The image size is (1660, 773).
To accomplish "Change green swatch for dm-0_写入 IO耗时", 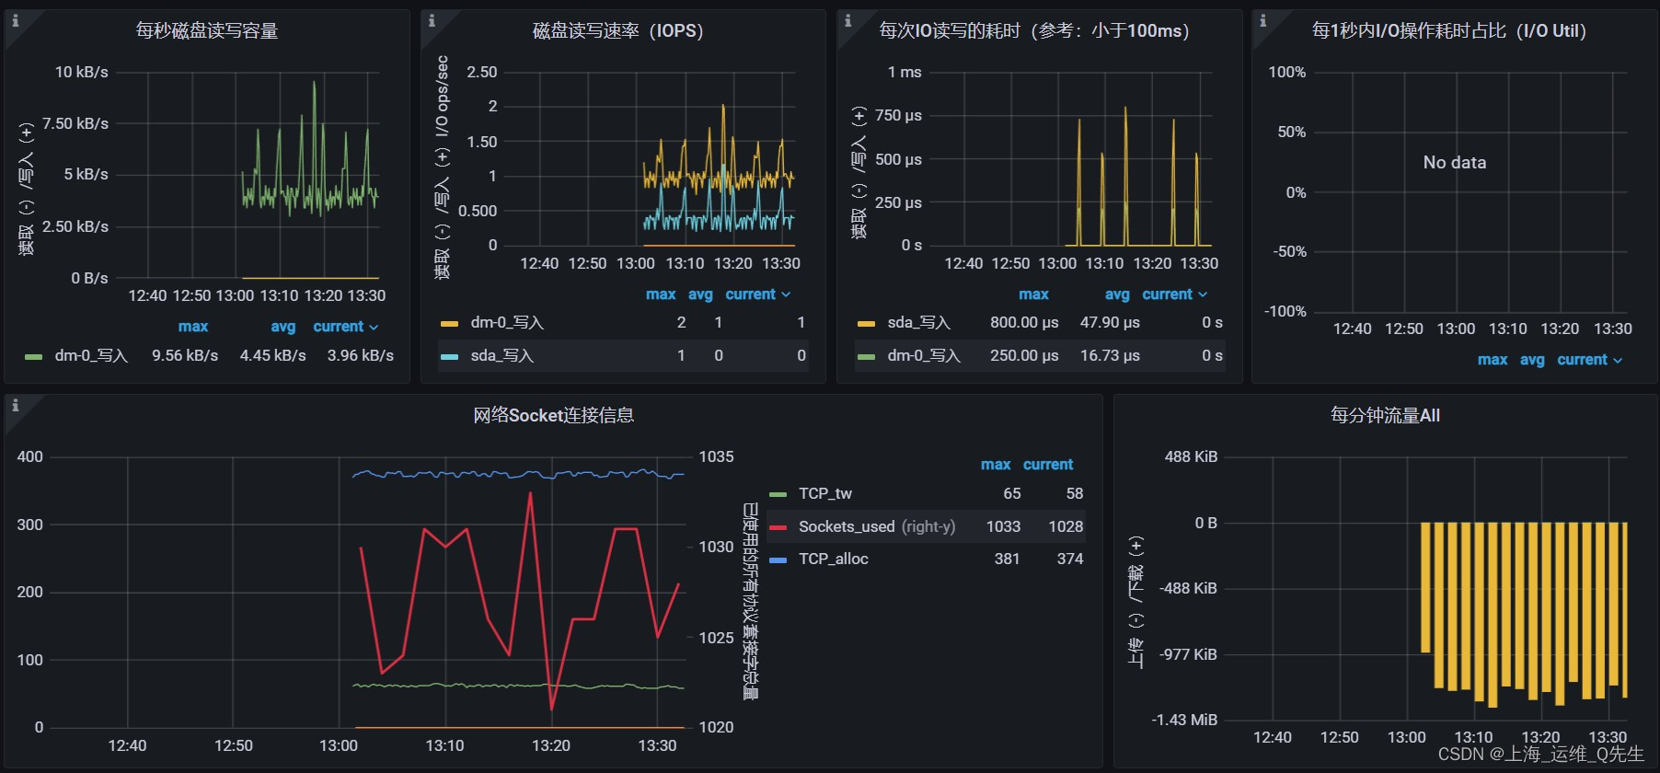I will tap(866, 356).
